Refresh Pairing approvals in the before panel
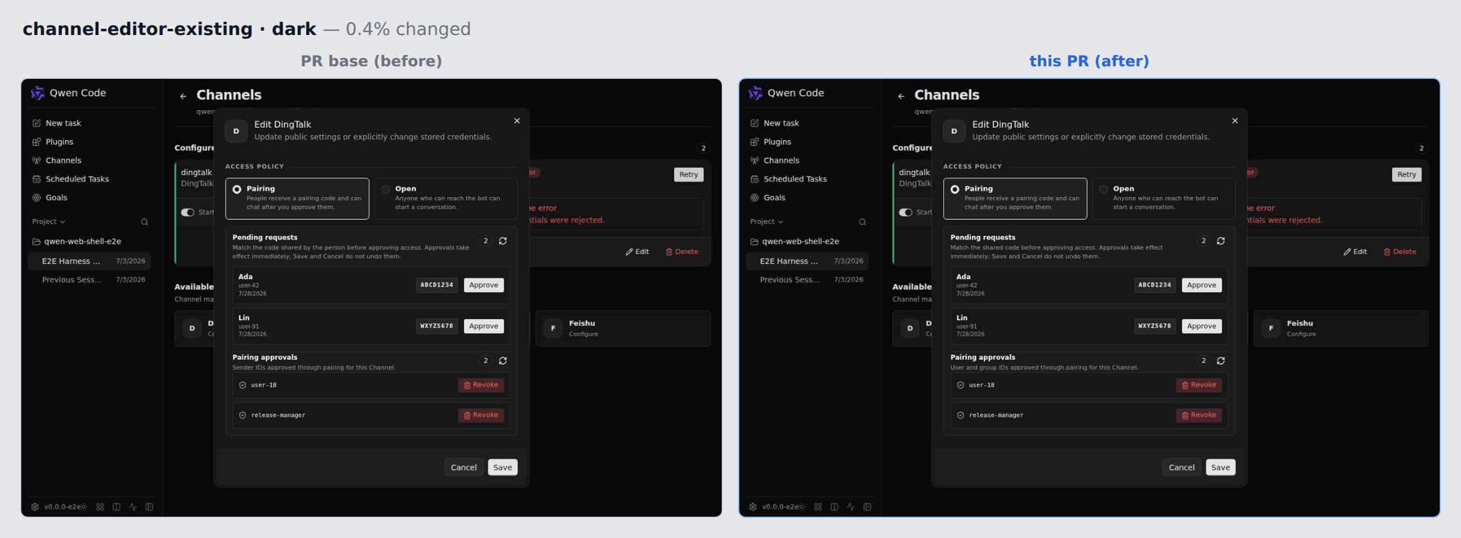Image resolution: width=1461 pixels, height=538 pixels. (x=503, y=361)
